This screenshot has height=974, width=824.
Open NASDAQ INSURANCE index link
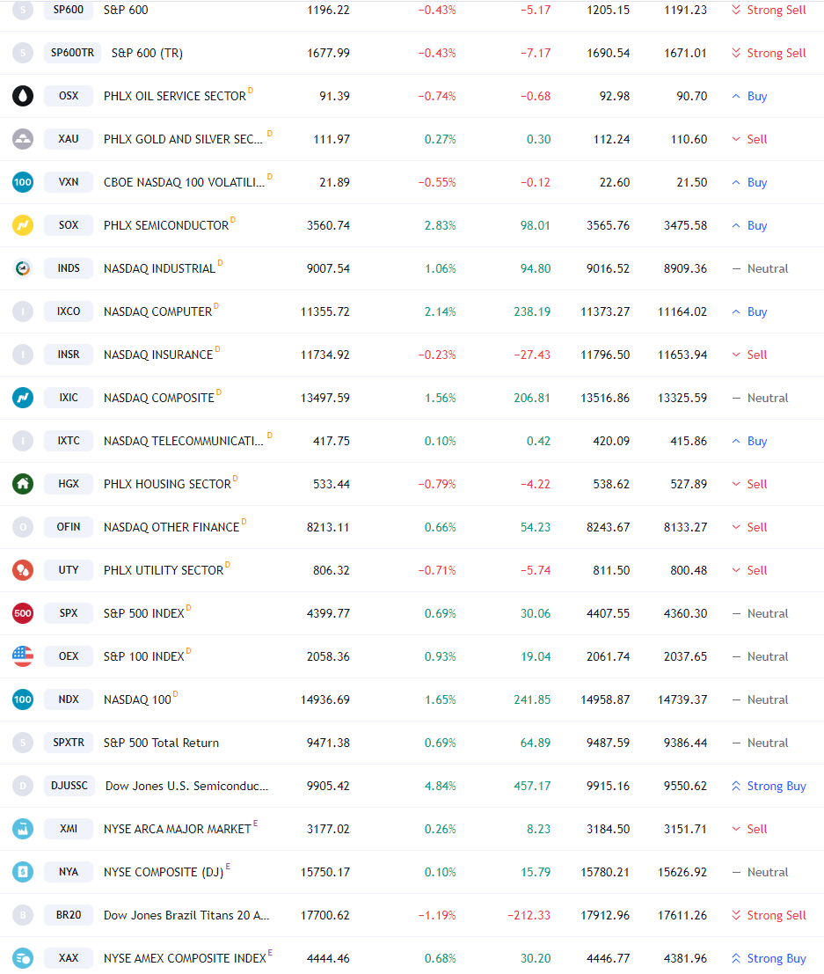(x=158, y=355)
